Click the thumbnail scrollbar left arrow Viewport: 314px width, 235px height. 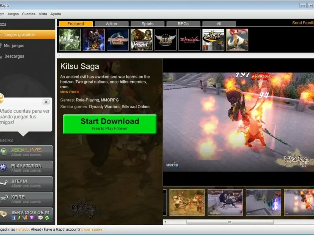click(x=165, y=222)
